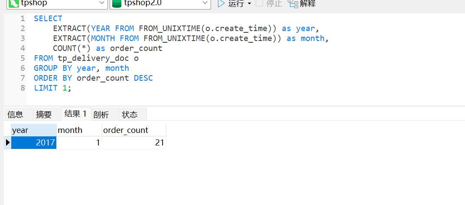Open the 剖析 tab

(105, 114)
